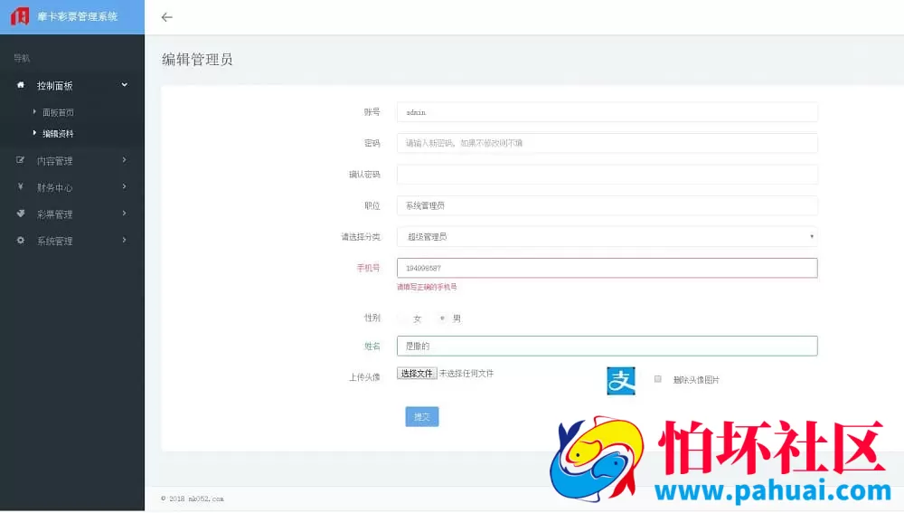Screen dimensions: 904x513
Task: Open the 彩票管理 menu
Action: (55, 214)
